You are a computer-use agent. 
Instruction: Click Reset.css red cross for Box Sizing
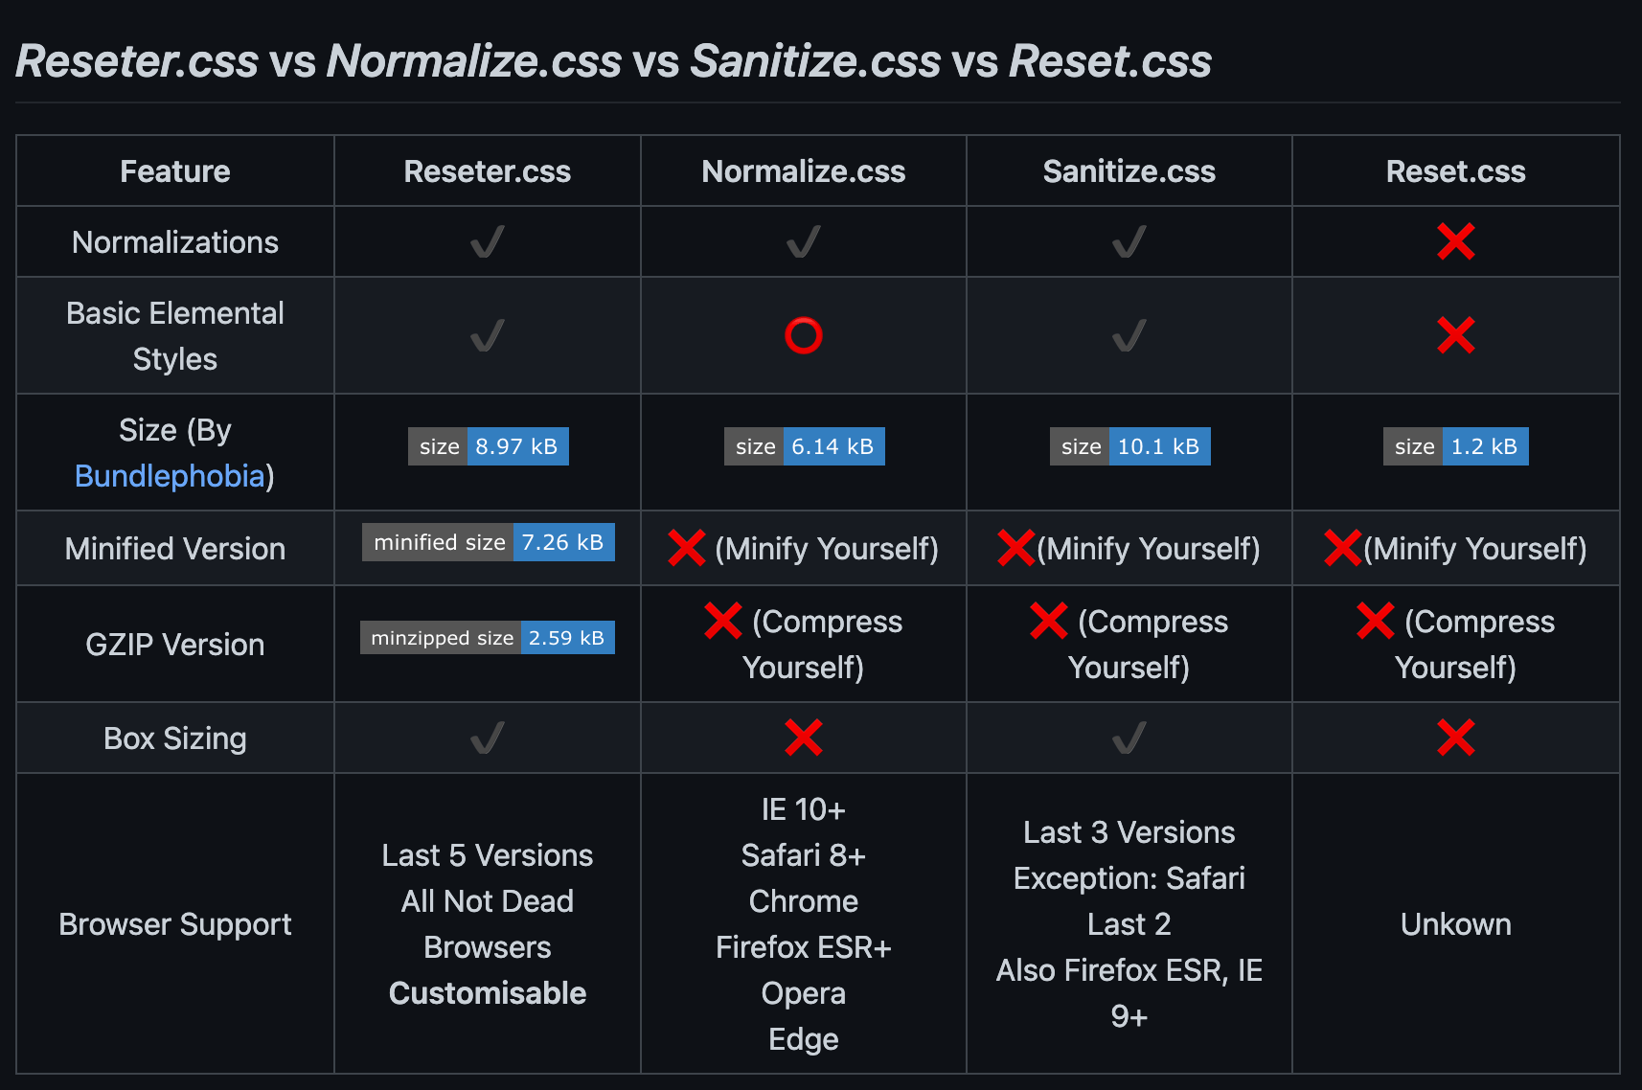(x=1455, y=738)
